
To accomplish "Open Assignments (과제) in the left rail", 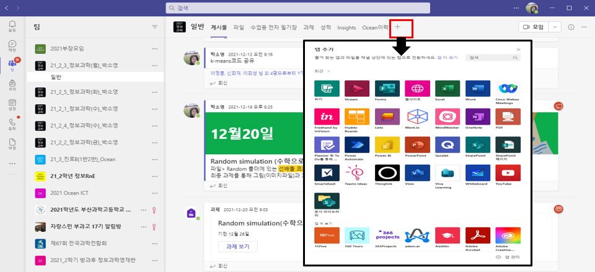I will [12, 86].
